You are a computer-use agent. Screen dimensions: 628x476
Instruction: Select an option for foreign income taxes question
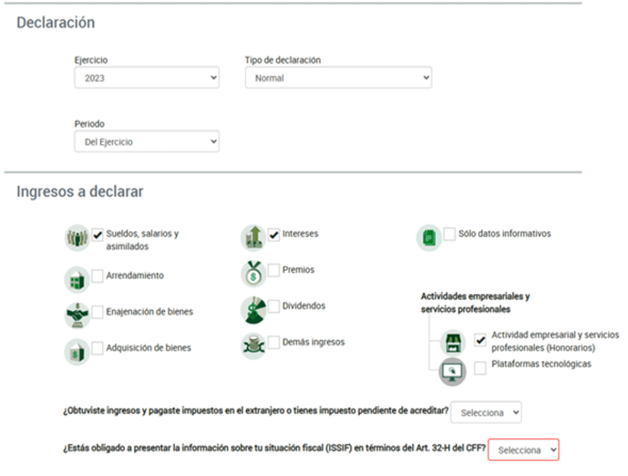pyautogui.click(x=486, y=413)
